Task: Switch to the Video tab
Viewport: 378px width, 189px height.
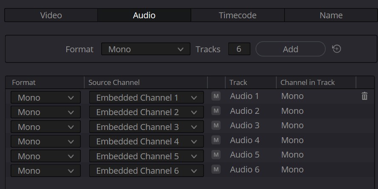Action: [51, 15]
